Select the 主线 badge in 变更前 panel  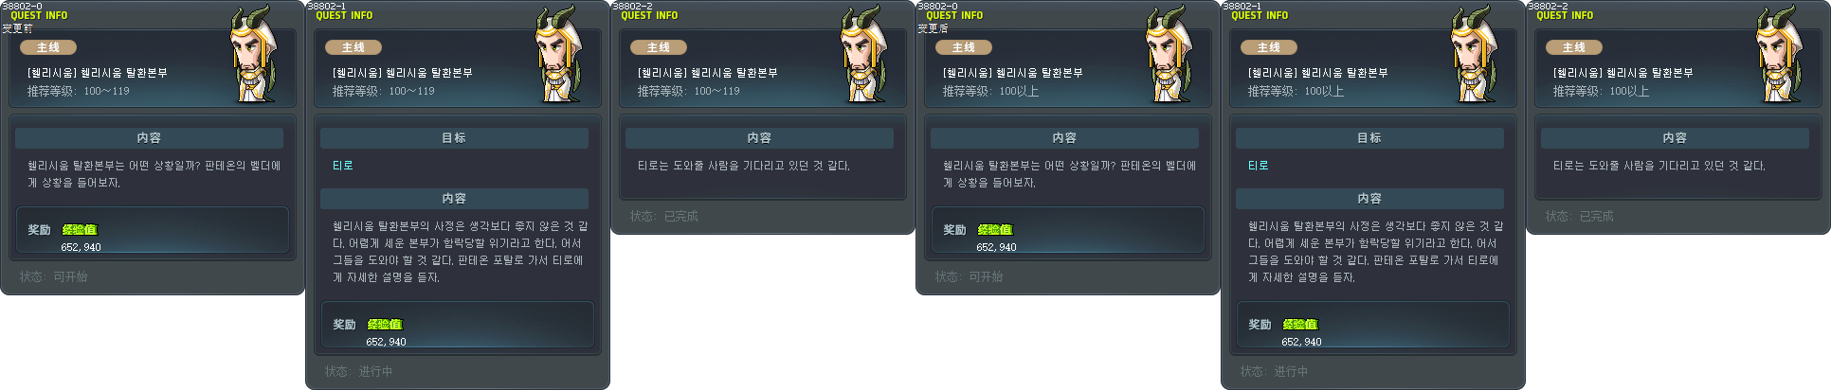(47, 47)
